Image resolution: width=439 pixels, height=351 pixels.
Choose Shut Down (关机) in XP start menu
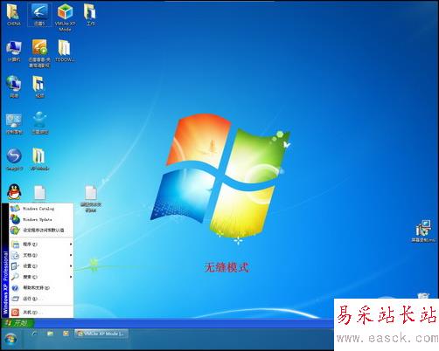[x=41, y=313]
